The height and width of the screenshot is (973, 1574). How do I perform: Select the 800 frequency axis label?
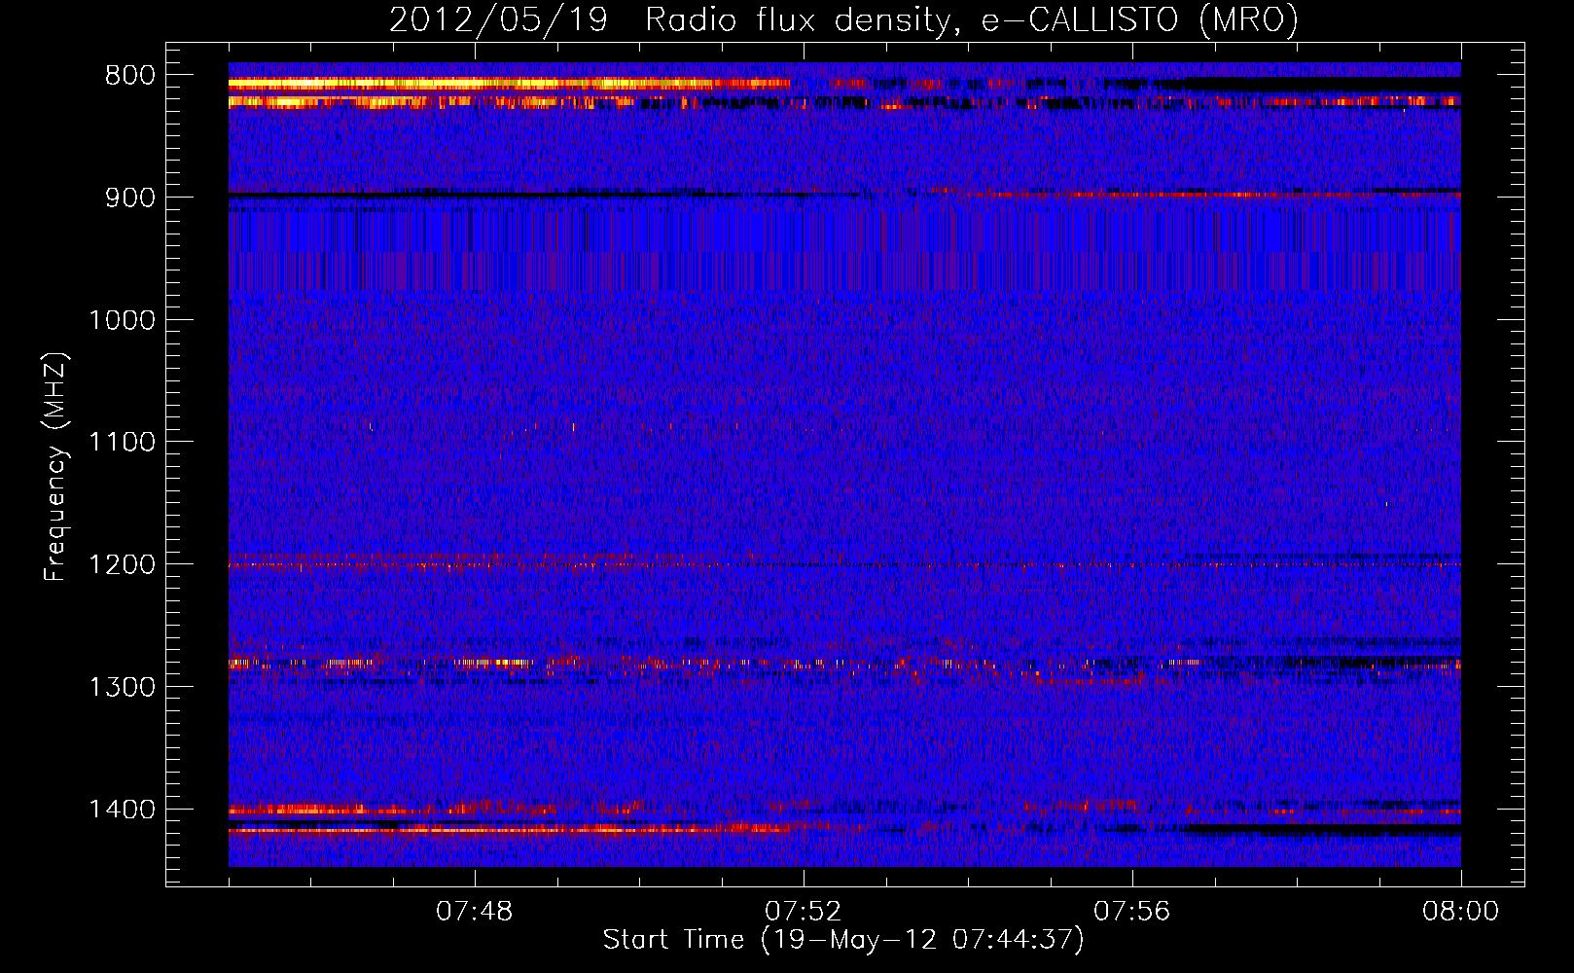point(130,76)
